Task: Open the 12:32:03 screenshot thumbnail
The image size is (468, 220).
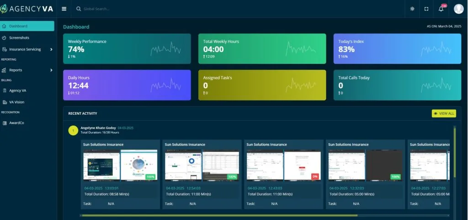Action: point(366,165)
